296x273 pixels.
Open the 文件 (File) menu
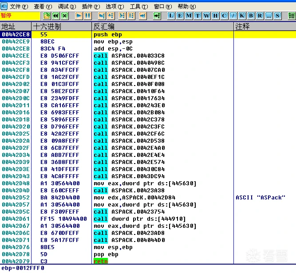[x=18, y=7]
